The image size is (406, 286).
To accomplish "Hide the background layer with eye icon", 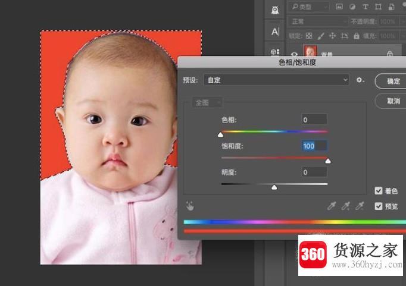I will [x=294, y=54].
